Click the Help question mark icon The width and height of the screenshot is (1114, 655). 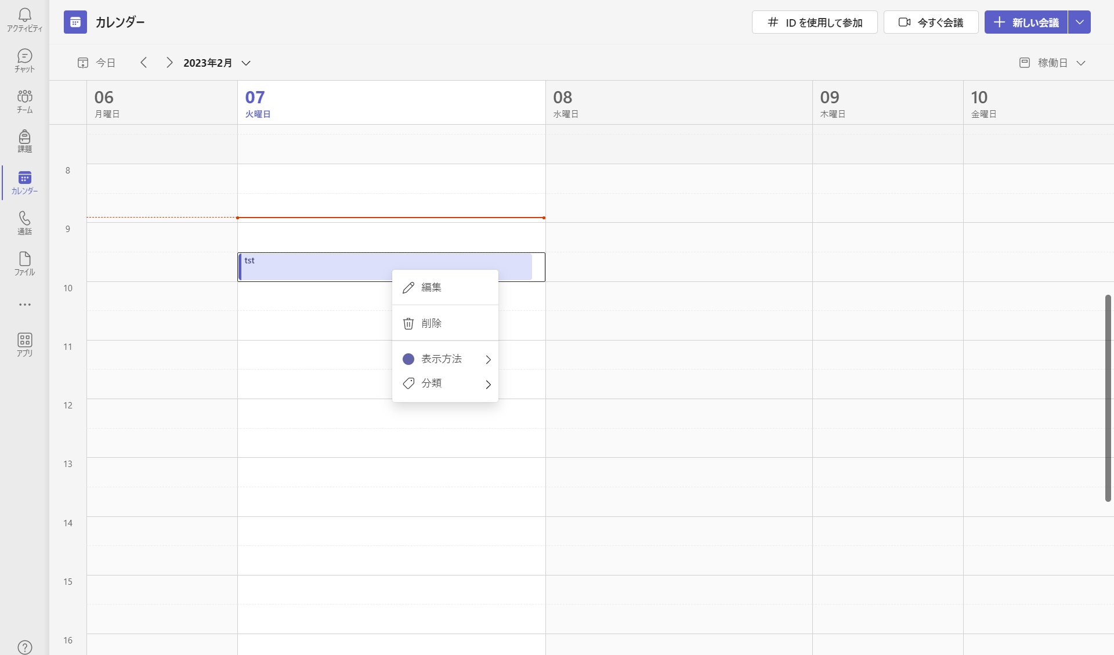point(24,646)
